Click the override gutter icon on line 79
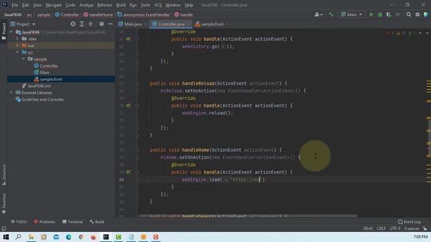 [x=128, y=172]
